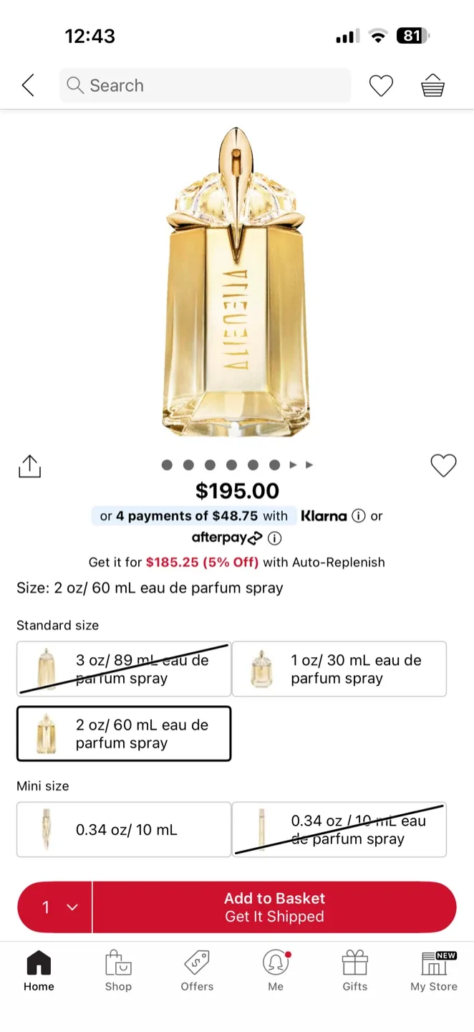Open the Gifts section
Screen dimensions: 474x1032
(x=354, y=971)
